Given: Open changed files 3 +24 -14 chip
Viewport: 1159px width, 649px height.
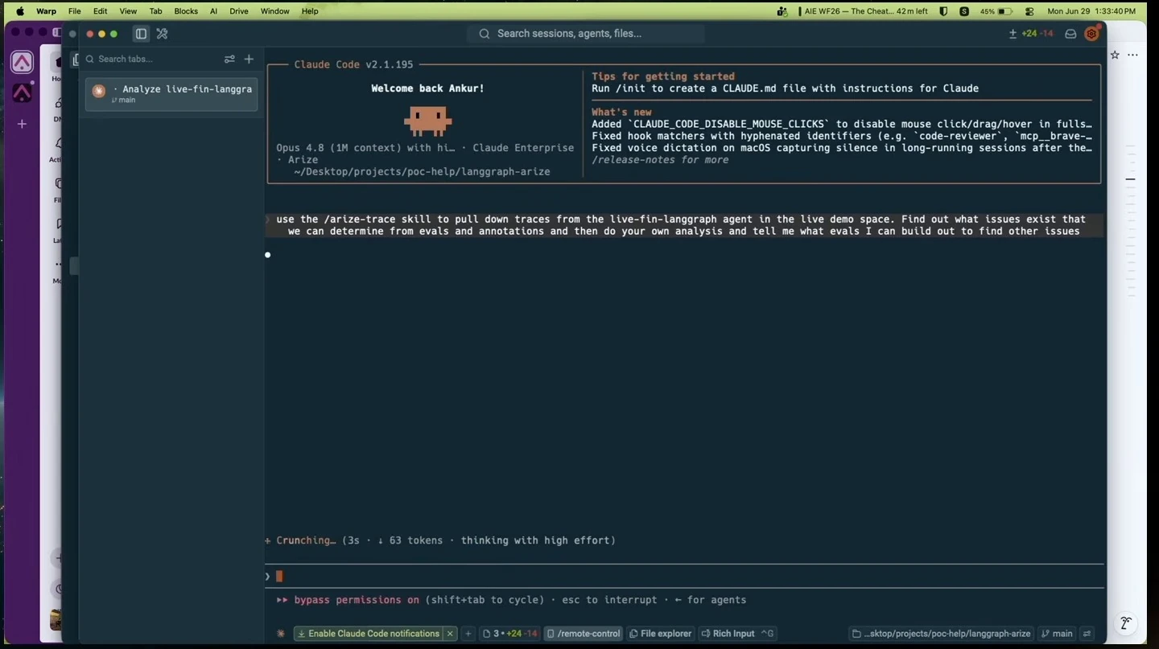Looking at the screenshot, I should point(509,634).
